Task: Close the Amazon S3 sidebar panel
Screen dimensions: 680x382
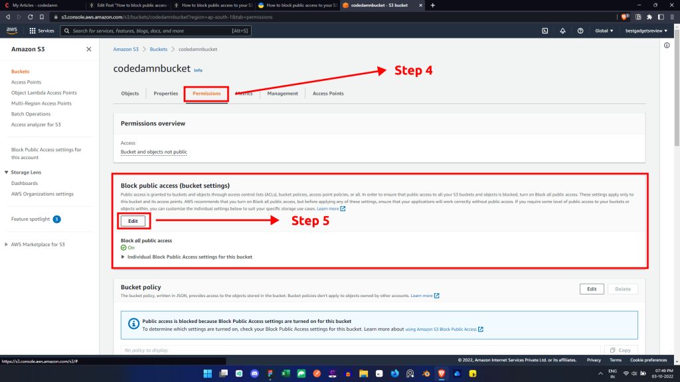Action: click(x=88, y=49)
